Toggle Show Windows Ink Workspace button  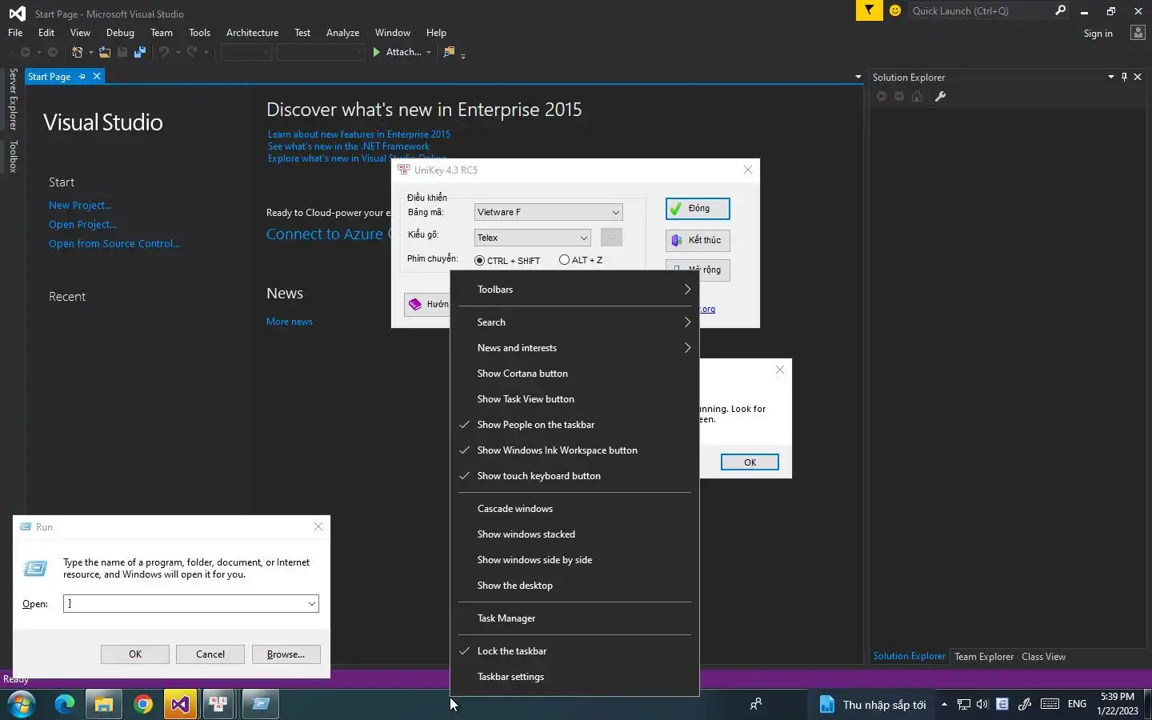[574, 450]
